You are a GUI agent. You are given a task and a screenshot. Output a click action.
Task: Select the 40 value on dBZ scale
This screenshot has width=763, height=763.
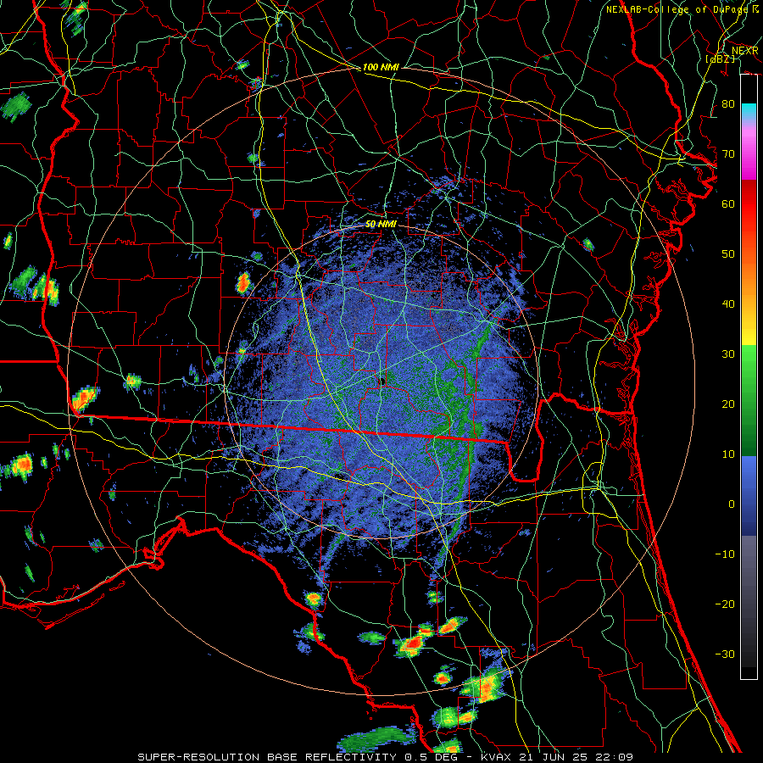pos(728,304)
